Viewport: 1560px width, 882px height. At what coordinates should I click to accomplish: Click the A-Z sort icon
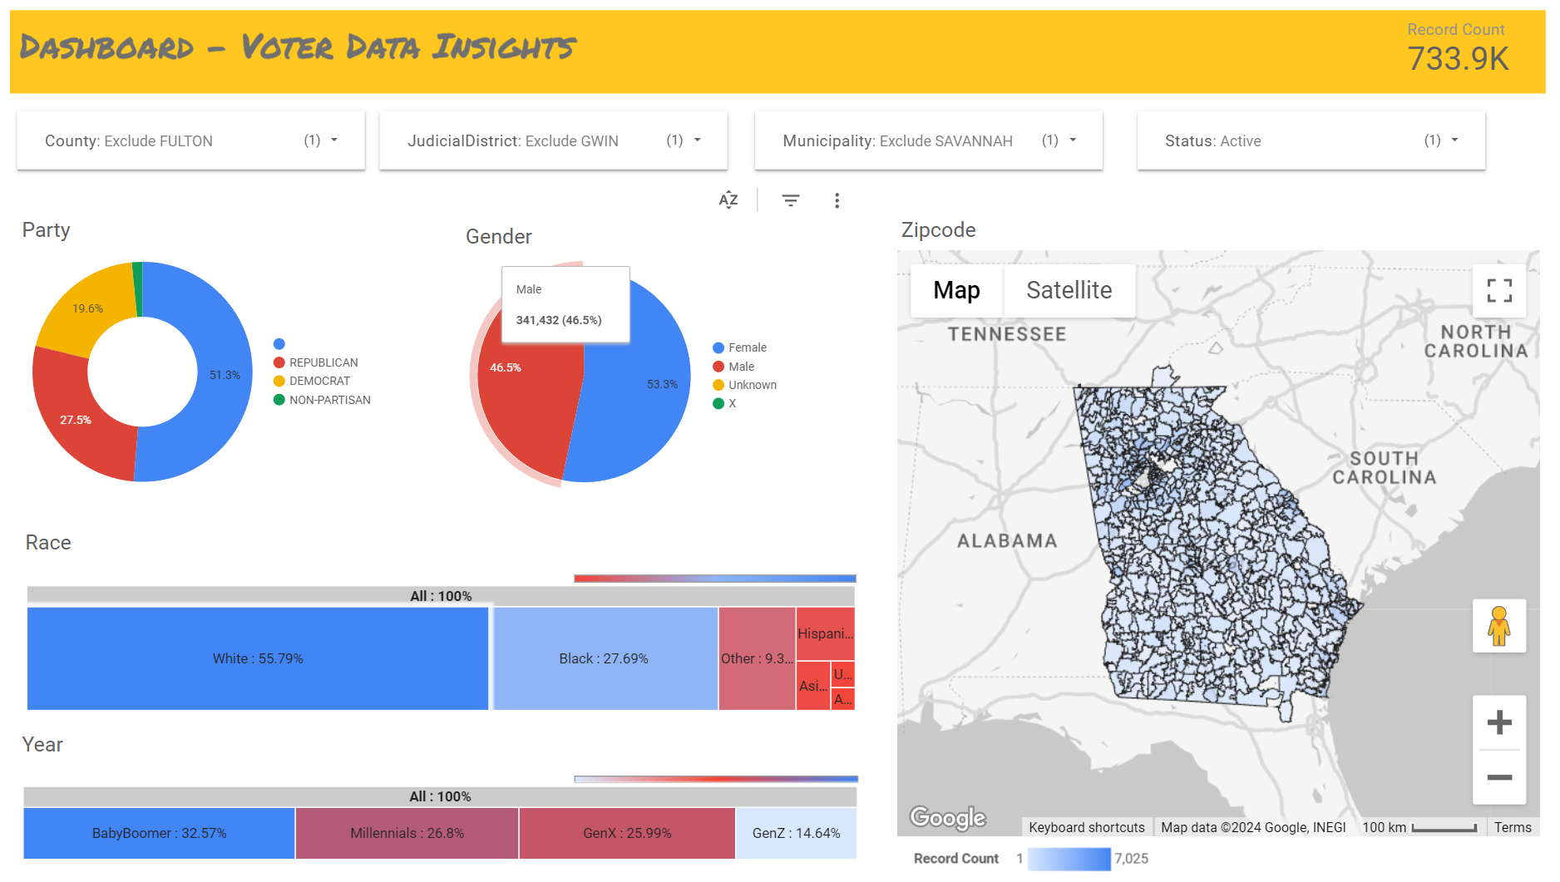728,200
